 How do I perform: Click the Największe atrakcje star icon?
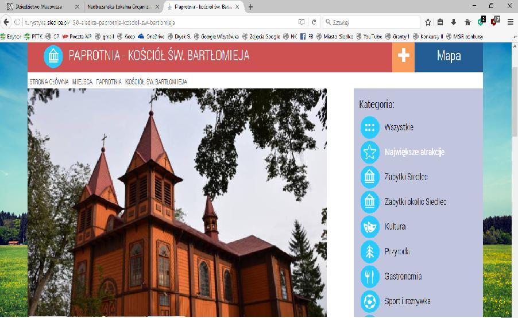(x=370, y=152)
